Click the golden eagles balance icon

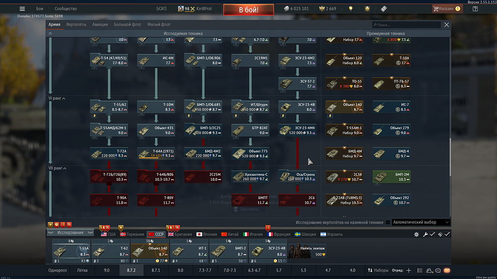[322, 9]
